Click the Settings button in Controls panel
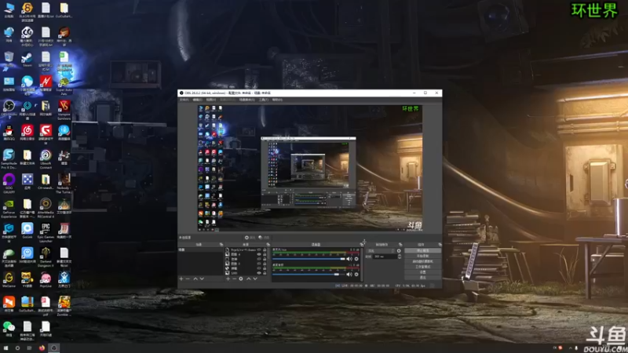This screenshot has width=628, height=353. (x=422, y=272)
